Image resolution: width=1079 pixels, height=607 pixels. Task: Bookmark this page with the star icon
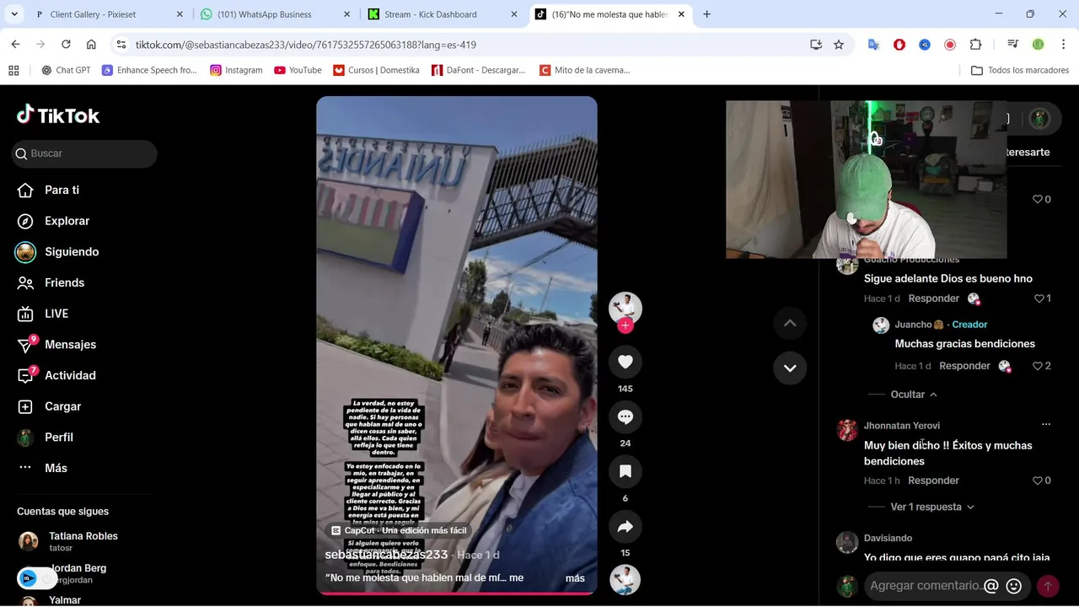tap(839, 45)
